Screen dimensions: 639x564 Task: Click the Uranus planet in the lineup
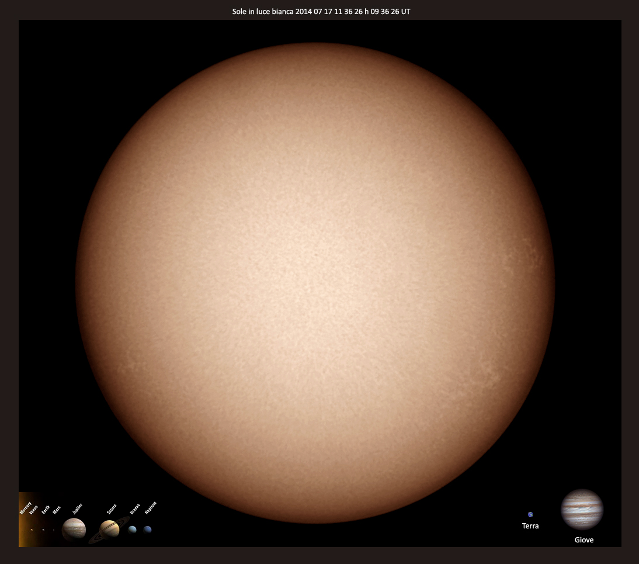[133, 530]
